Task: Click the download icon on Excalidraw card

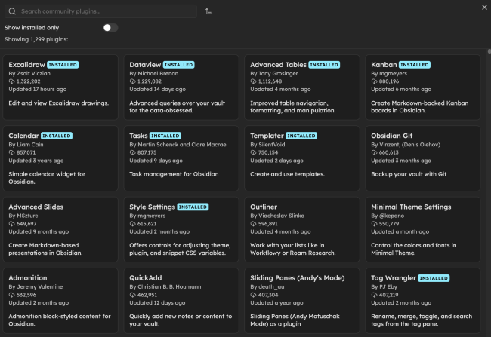Action: [11, 81]
